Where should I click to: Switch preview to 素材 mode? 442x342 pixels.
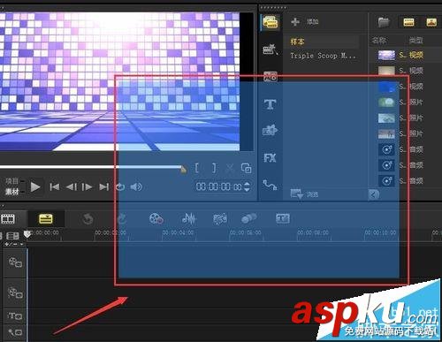[12, 192]
